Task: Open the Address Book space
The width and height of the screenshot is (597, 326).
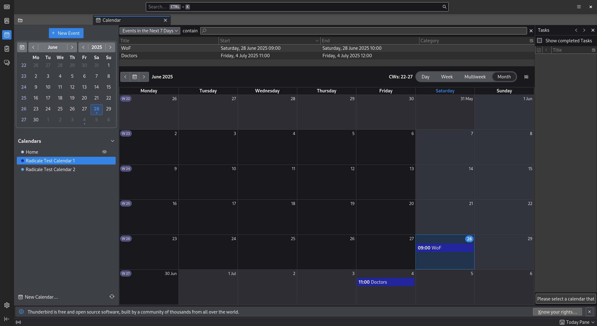Action: (7, 21)
